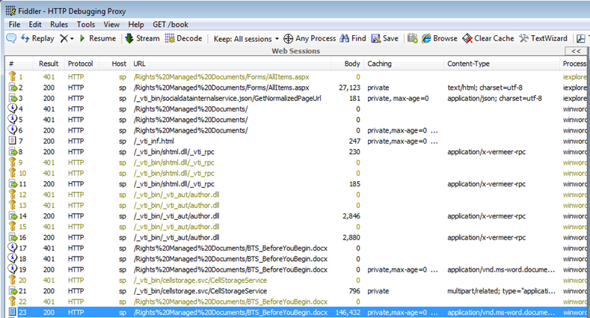This screenshot has width=590, height=318.
Task: Click the Browse toolbar button
Action: pos(439,38)
